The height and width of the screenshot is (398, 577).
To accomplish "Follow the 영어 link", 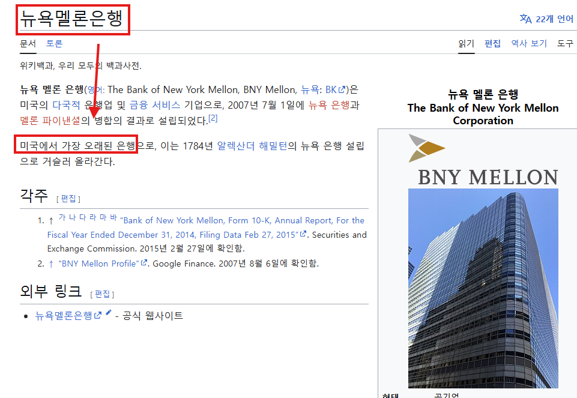I will [x=95, y=90].
